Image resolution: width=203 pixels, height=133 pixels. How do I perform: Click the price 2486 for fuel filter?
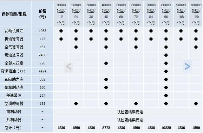point(43,55)
